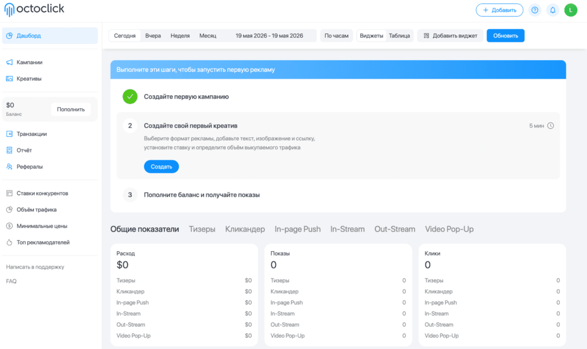The width and height of the screenshot is (587, 349).
Task: Open the FAQ link
Action: (x=11, y=281)
